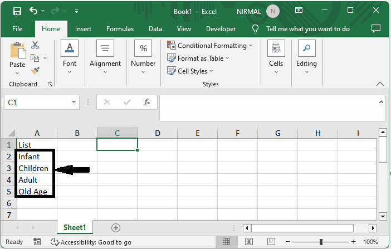Viewport: 391px width, 249px height.
Task: Select row 6 header
Action: 9,203
